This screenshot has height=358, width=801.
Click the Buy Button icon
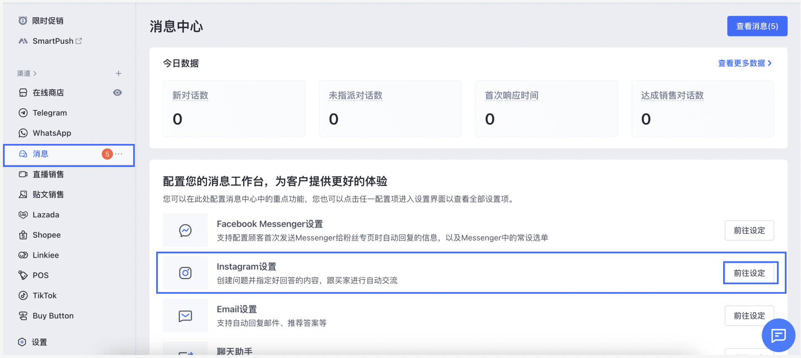pos(23,316)
